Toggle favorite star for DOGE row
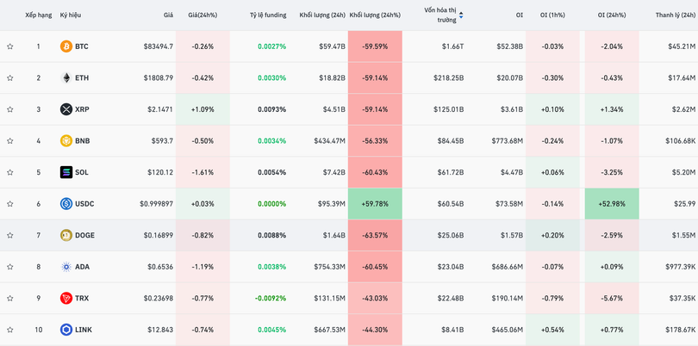 coord(10,235)
